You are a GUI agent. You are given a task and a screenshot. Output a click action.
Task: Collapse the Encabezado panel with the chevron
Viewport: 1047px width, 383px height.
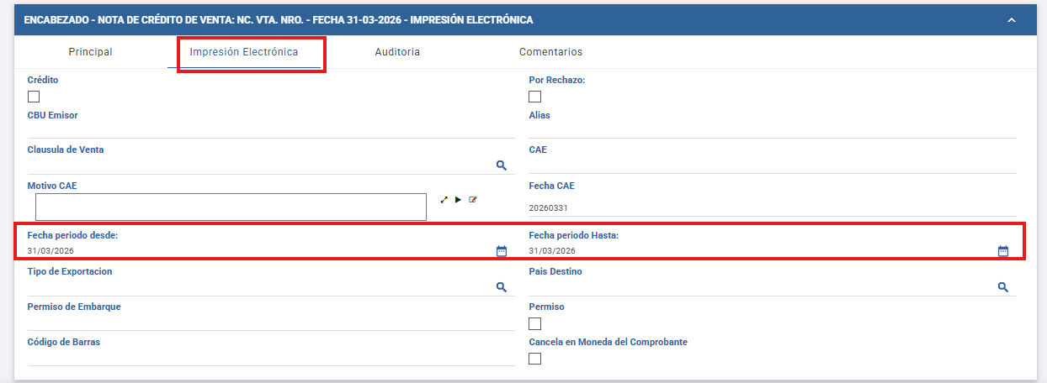[x=1012, y=19]
